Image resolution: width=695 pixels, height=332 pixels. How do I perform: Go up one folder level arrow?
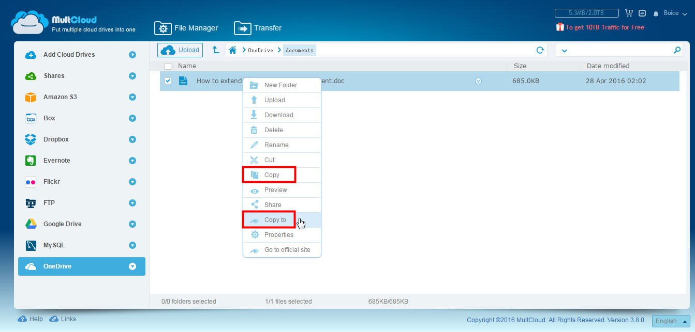pyautogui.click(x=216, y=50)
